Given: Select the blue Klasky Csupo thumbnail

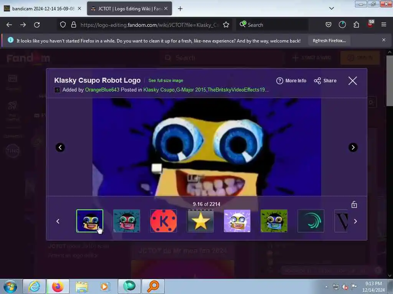Looking at the screenshot, I should click(90, 221).
